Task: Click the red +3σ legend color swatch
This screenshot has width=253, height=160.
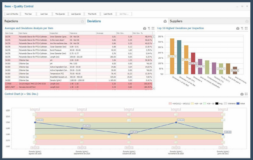Action: [170, 103]
